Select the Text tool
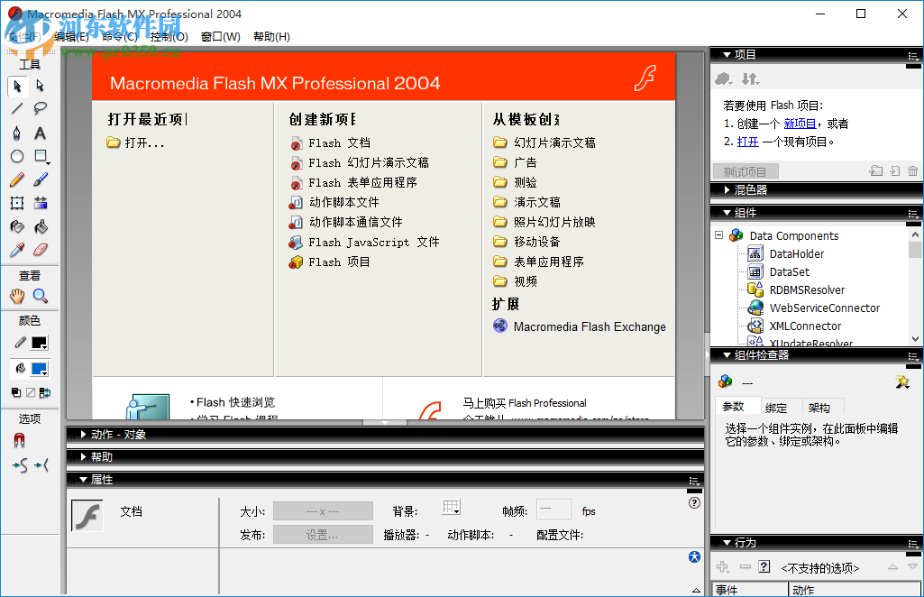Viewport: 924px width, 597px height. pyautogui.click(x=41, y=133)
